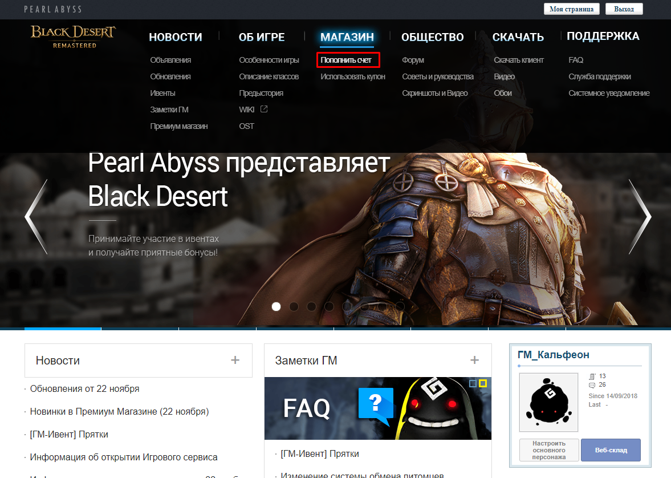The height and width of the screenshot is (478, 671).
Task: Go to Ивенты submenu link
Action: 162,93
